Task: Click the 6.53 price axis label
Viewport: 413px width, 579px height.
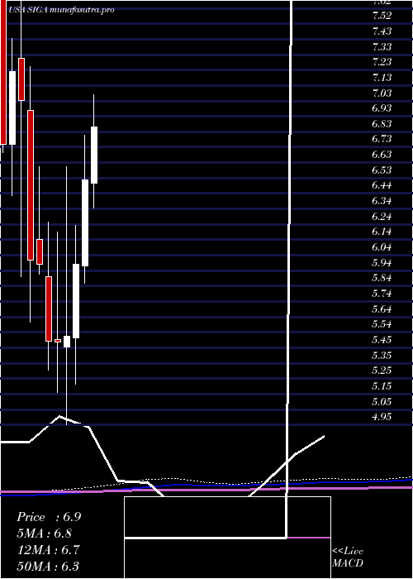Action: (x=382, y=170)
